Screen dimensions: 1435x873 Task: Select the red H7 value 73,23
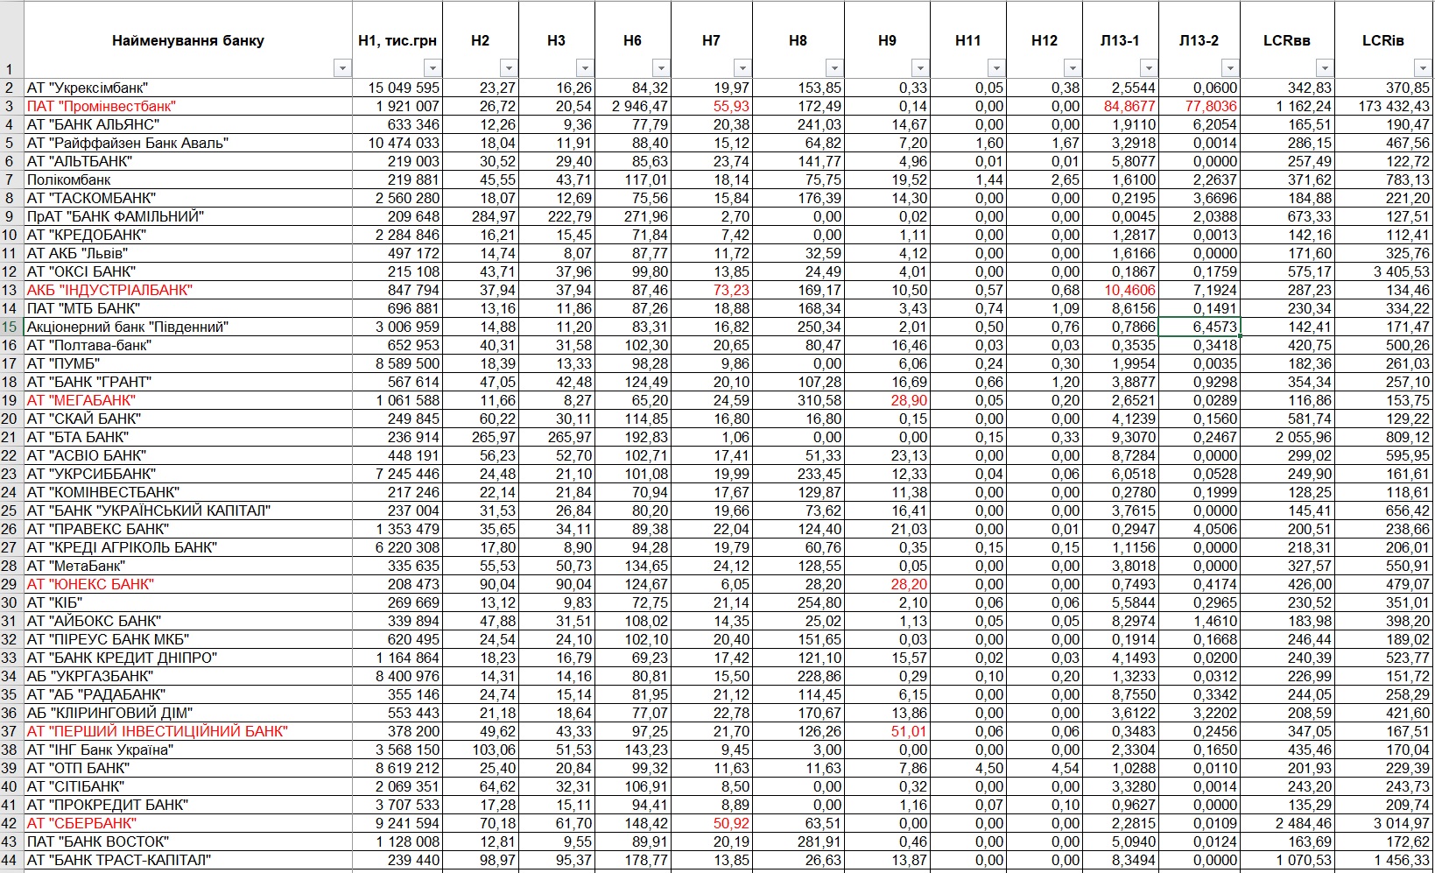(712, 290)
